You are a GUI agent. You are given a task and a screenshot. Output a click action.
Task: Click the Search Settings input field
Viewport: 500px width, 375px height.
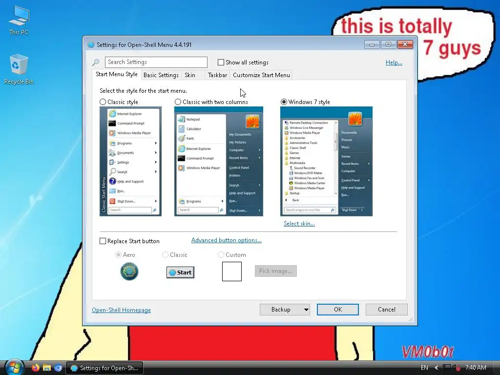(x=156, y=62)
